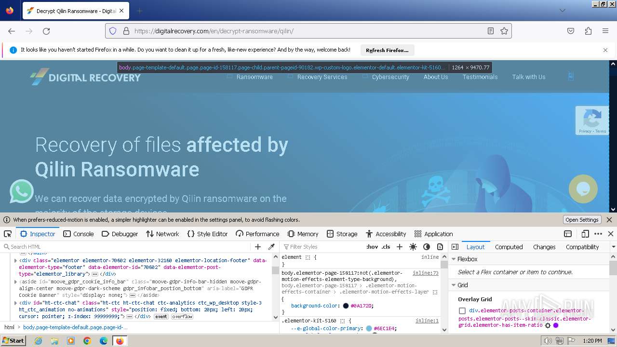The height and width of the screenshot is (347, 617).
Task: Open the Windows Start menu
Action: click(14, 340)
